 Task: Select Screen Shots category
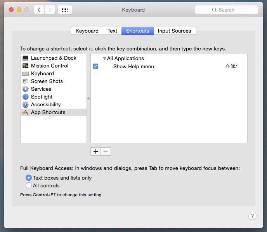54,81
